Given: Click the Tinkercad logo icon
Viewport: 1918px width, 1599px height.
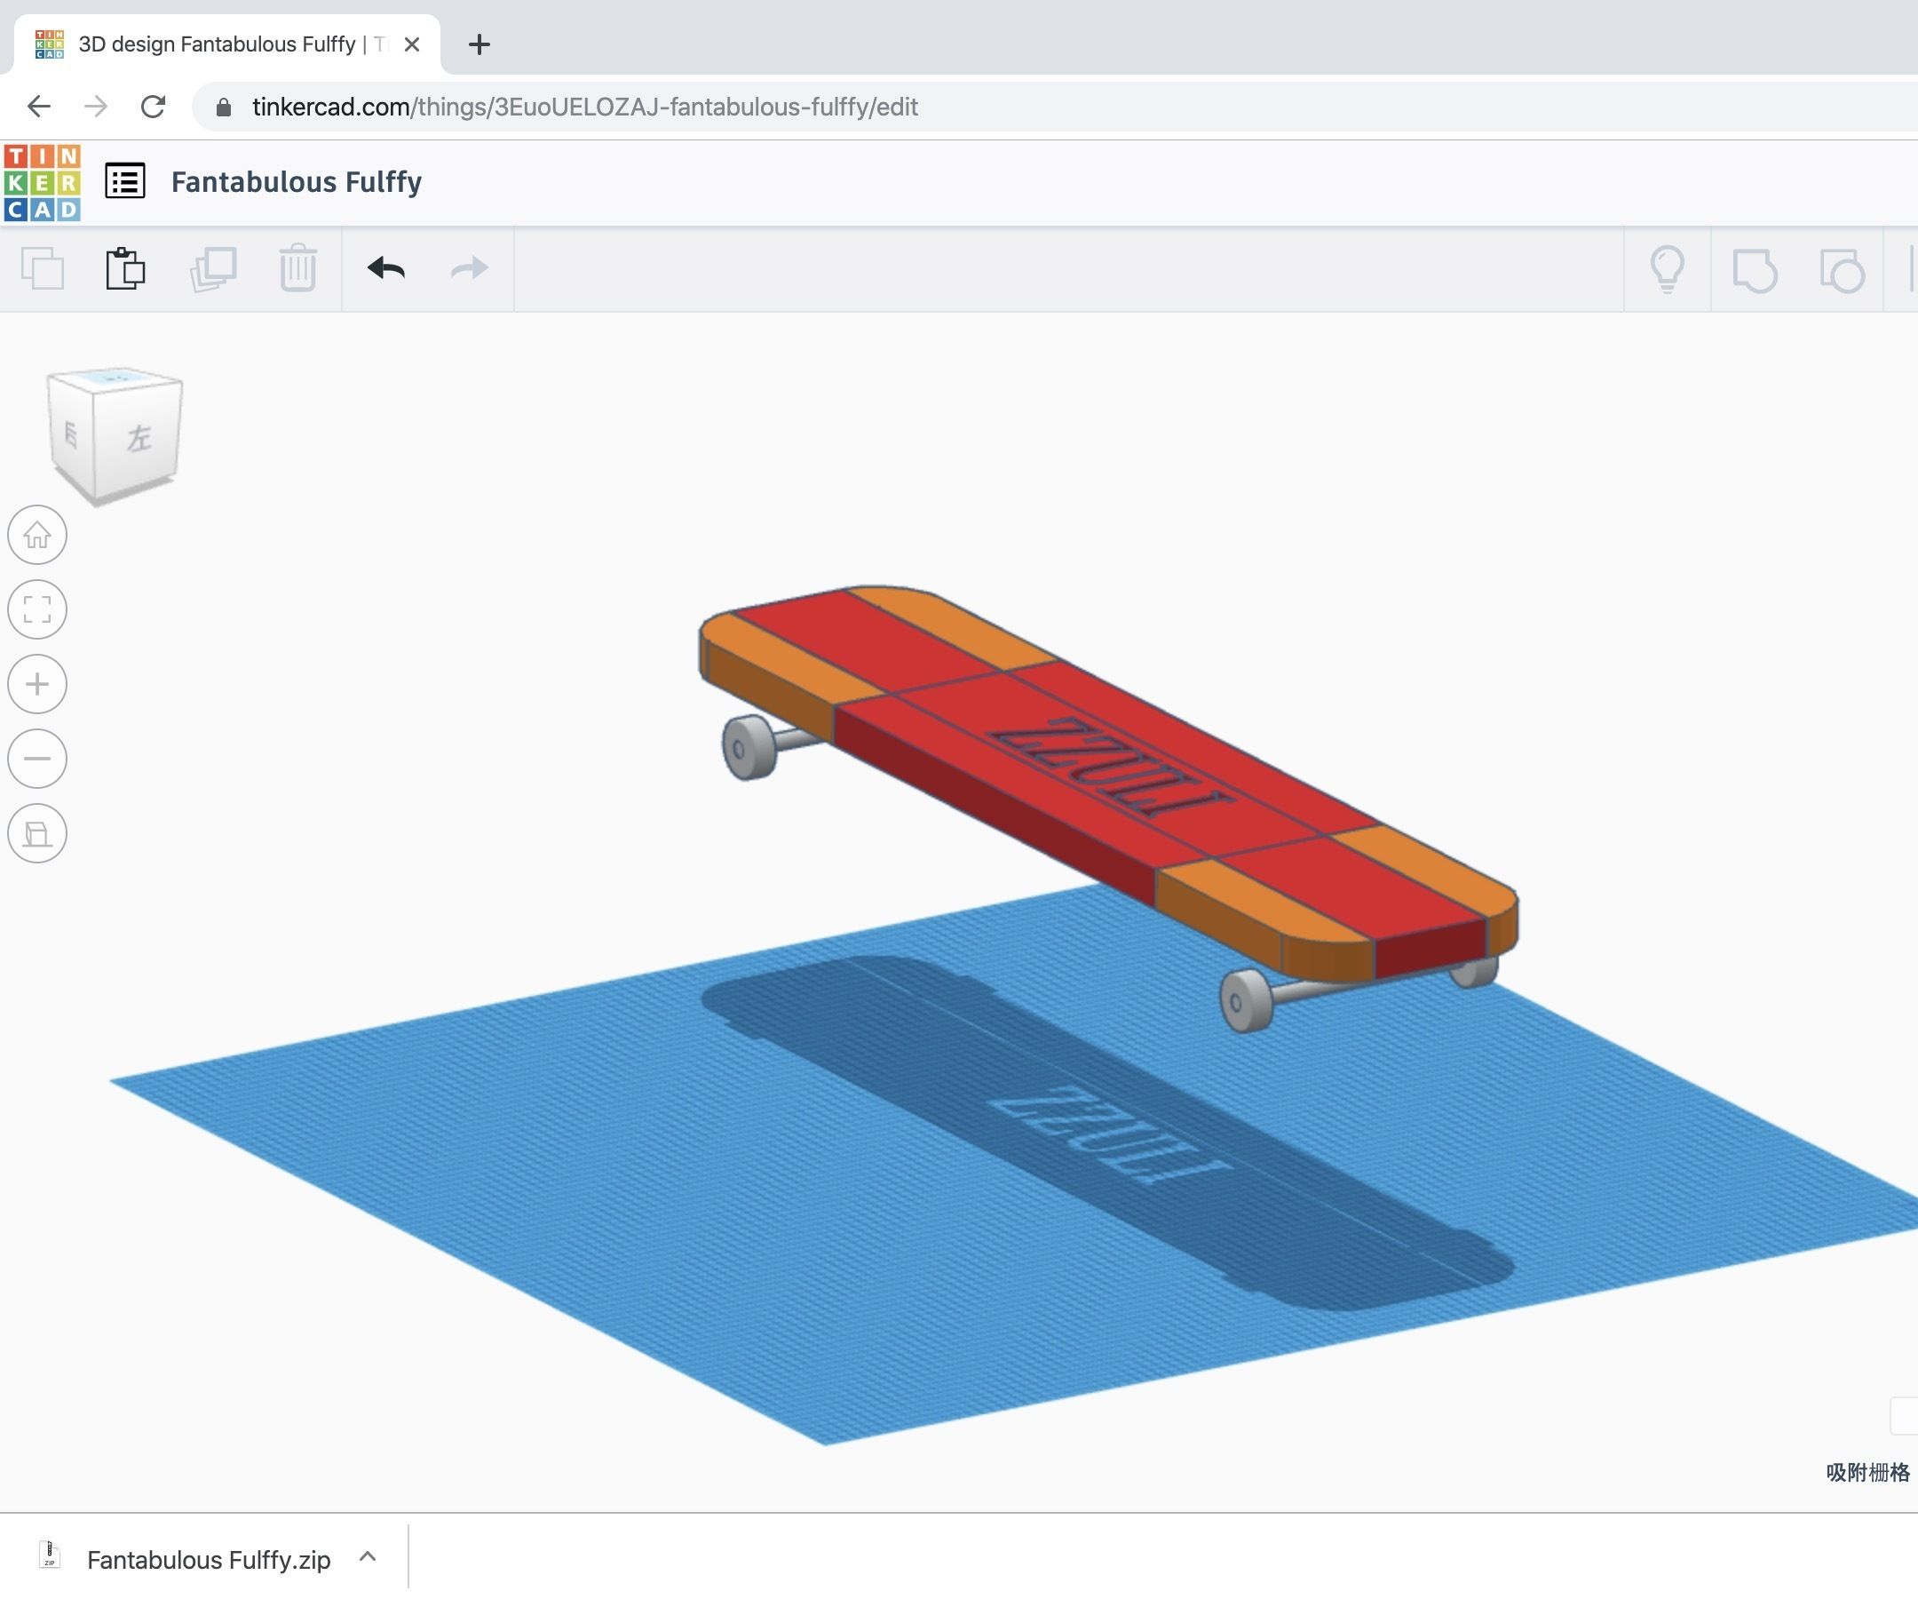Looking at the screenshot, I should [x=42, y=183].
